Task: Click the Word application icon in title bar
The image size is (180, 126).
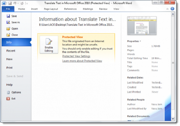Action: tap(4, 3)
